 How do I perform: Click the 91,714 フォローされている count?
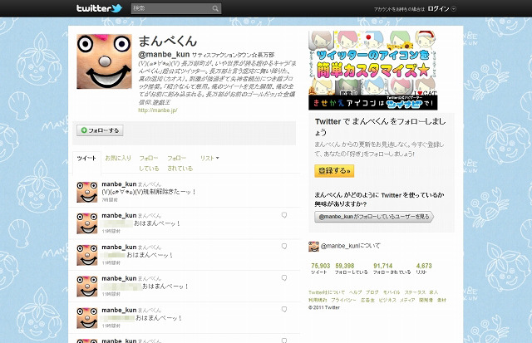coord(392,268)
